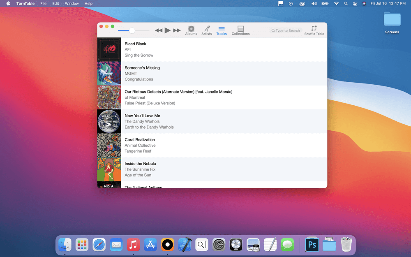Focus the Type to Search field
411x257 pixels.
pyautogui.click(x=286, y=30)
